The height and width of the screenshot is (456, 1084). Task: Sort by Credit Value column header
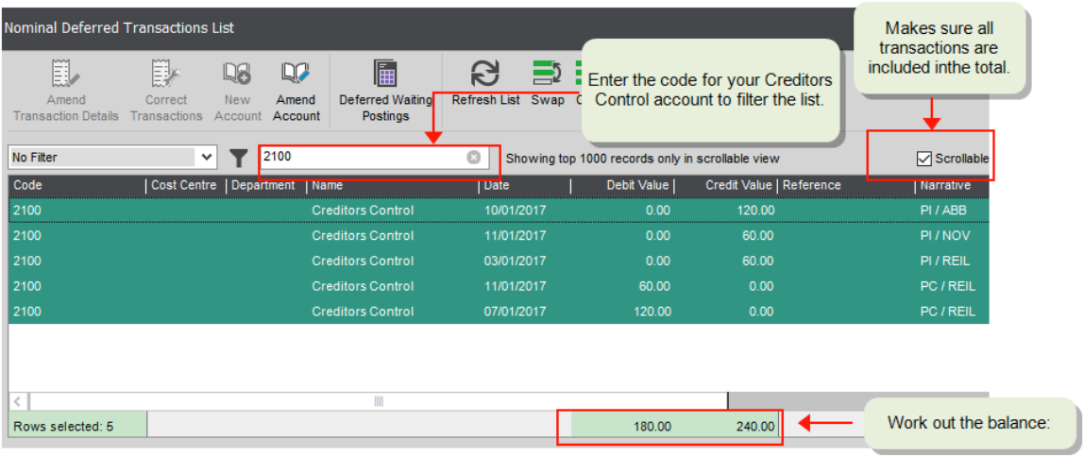tap(726, 185)
